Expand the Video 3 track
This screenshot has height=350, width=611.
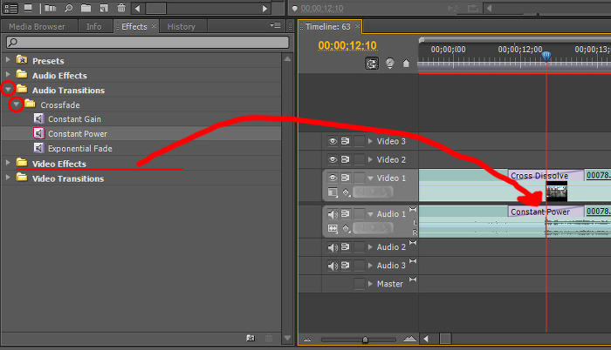click(370, 141)
